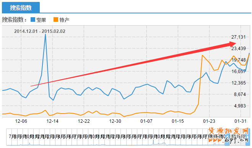Click the blue 坚果 legend swatch

(x=33, y=20)
